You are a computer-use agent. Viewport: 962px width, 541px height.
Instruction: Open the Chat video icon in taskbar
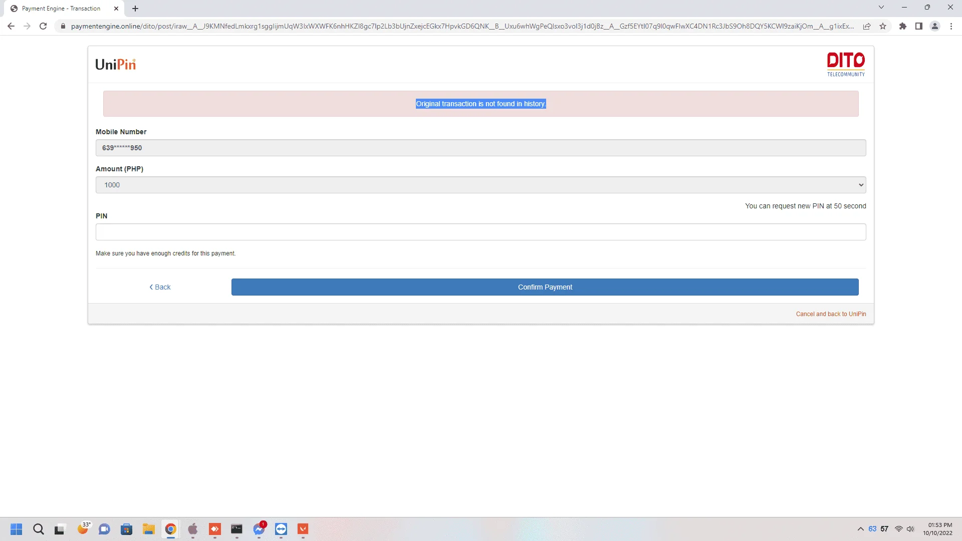(104, 529)
